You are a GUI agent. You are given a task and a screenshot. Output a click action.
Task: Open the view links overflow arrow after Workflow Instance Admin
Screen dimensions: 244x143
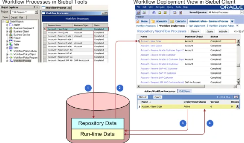(x=237, y=26)
